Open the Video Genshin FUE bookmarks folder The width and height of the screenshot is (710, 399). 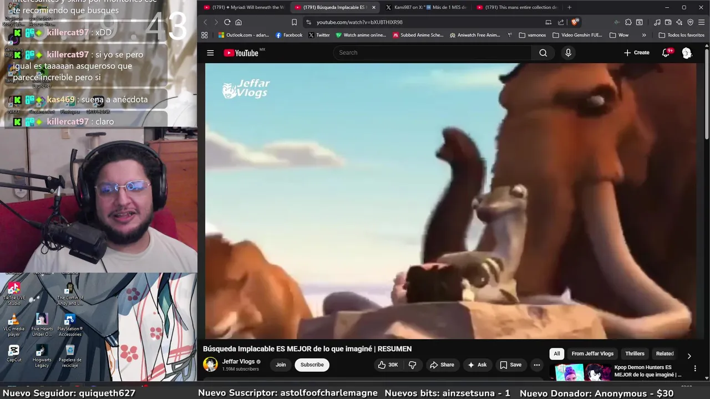tap(577, 35)
